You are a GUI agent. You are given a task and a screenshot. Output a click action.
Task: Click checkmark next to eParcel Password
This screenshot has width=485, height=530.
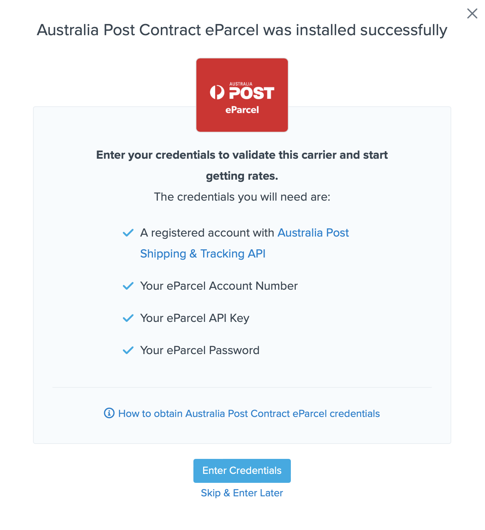[128, 350]
